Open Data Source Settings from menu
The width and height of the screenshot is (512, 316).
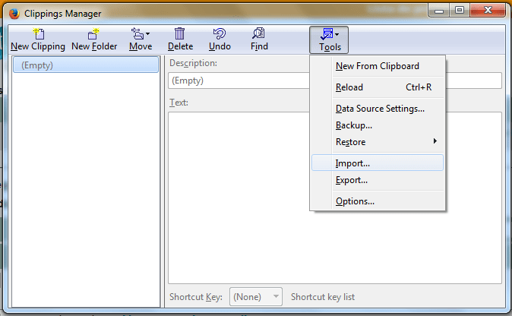click(380, 109)
